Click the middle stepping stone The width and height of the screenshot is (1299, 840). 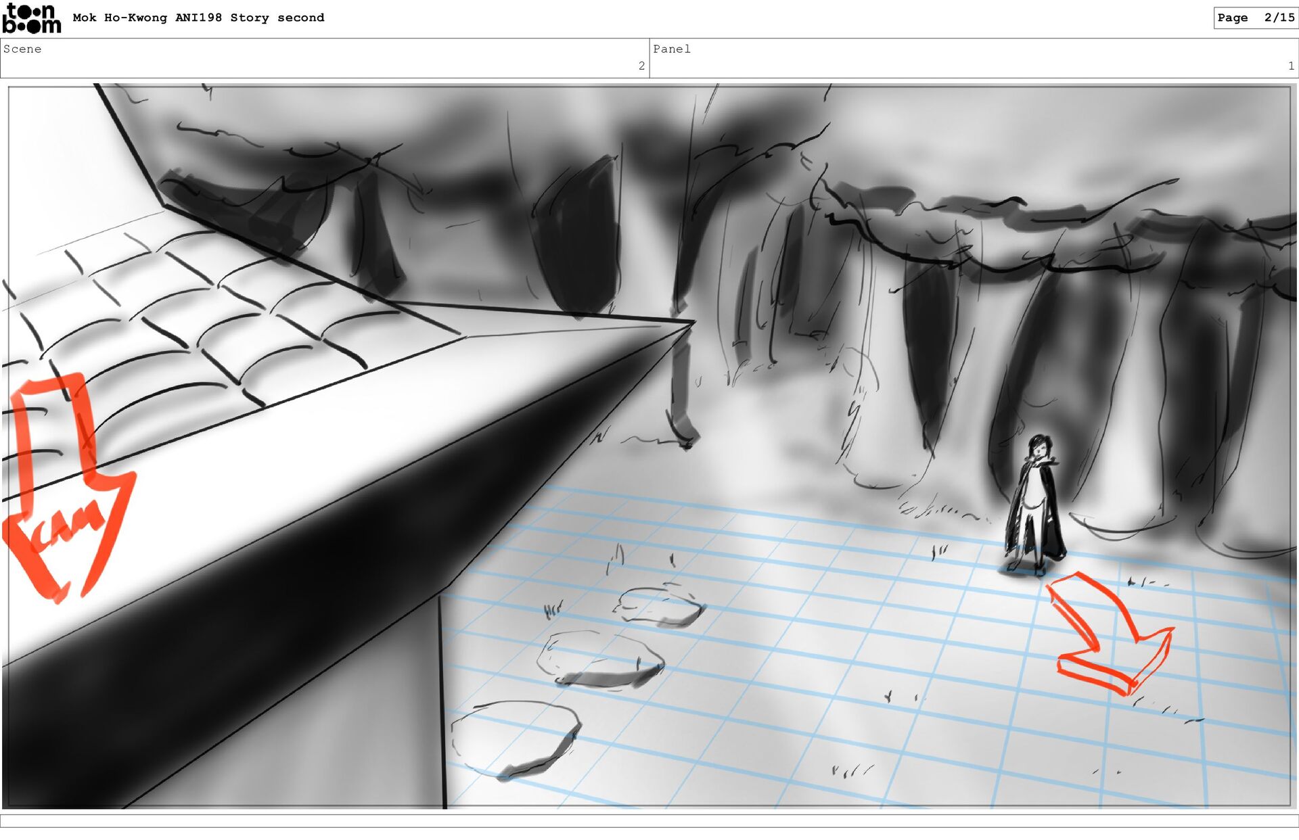point(600,659)
